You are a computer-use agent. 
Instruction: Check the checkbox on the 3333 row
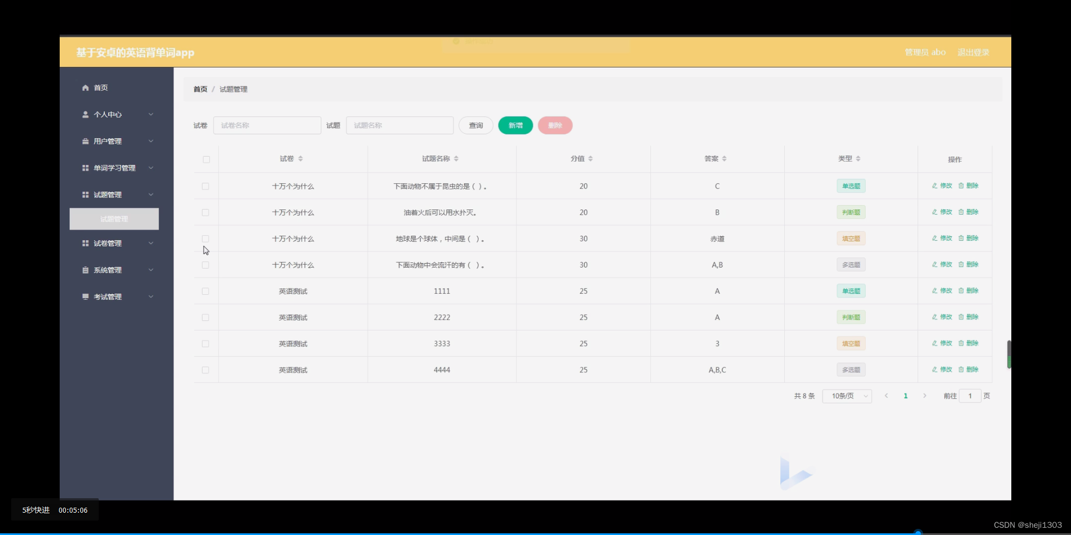pyautogui.click(x=205, y=344)
